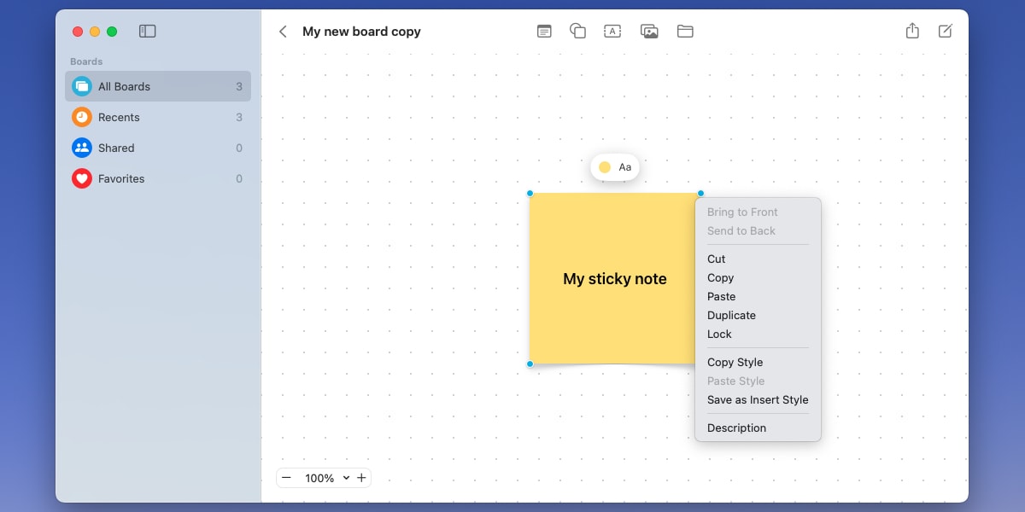Open the Aa text formatting button
Screen dimensions: 1025x512
pyautogui.click(x=625, y=167)
